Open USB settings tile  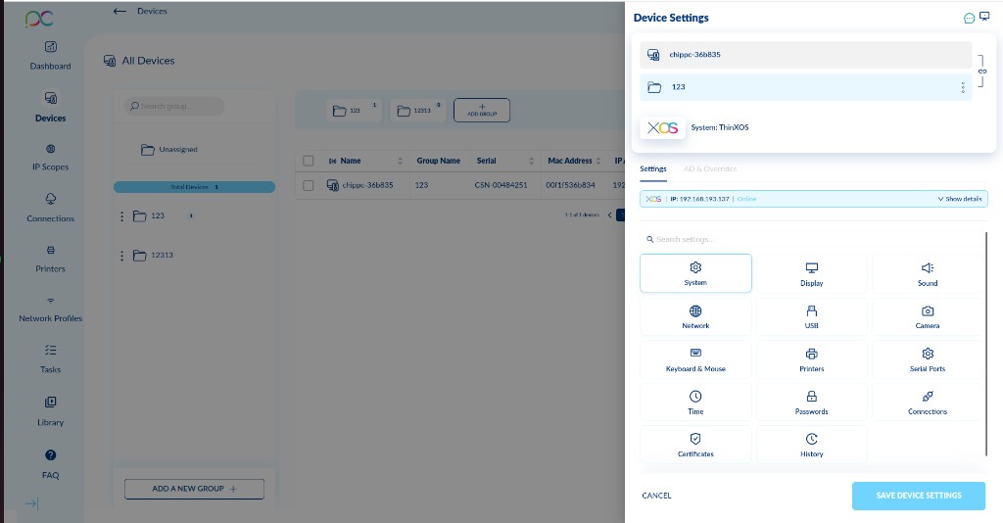click(811, 316)
